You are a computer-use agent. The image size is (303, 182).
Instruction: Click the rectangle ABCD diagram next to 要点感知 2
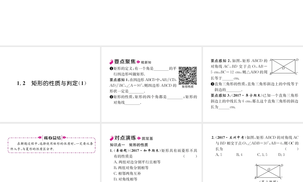tap(284, 67)
